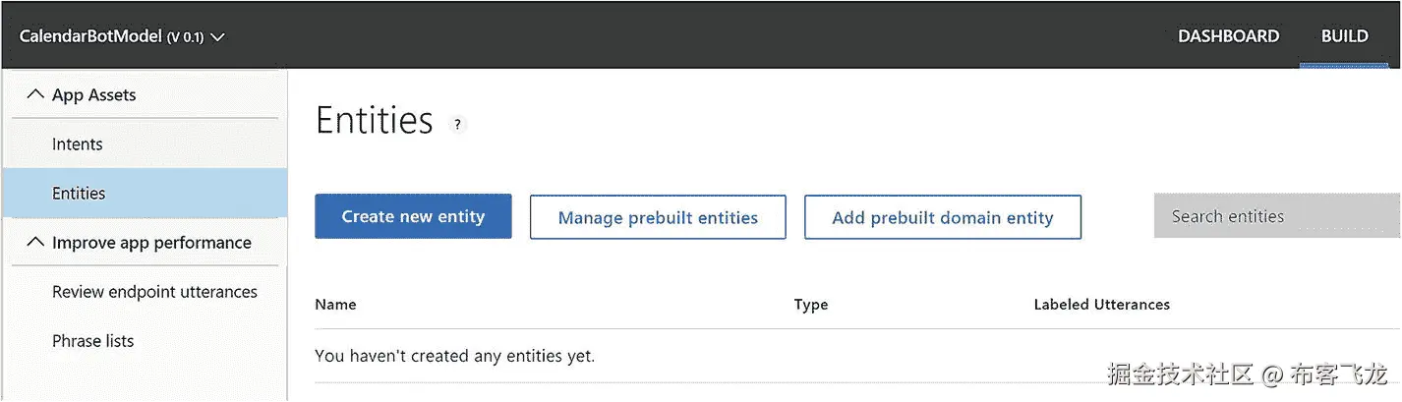This screenshot has width=1402, height=402.
Task: Click the CalendarBotModel app title
Action: pos(90,37)
